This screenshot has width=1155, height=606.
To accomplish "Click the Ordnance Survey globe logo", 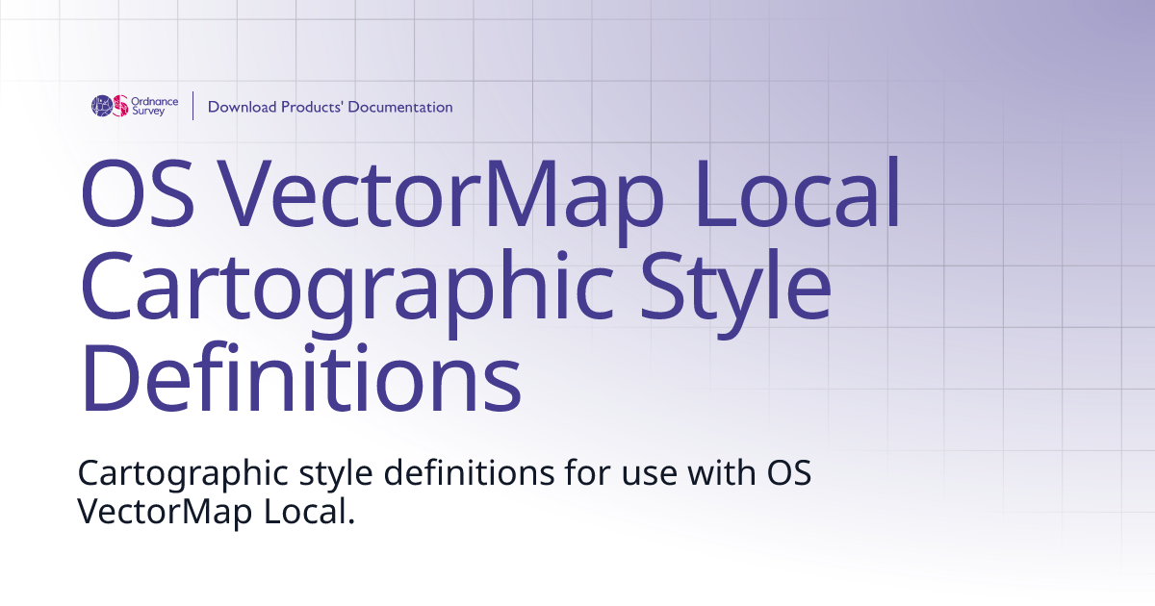I will (x=104, y=106).
